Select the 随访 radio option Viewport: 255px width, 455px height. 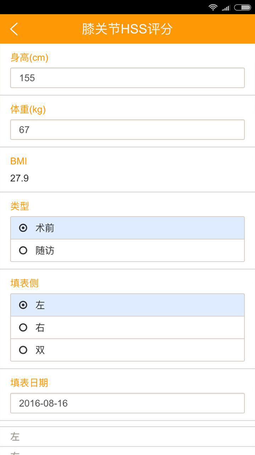[x=23, y=251]
